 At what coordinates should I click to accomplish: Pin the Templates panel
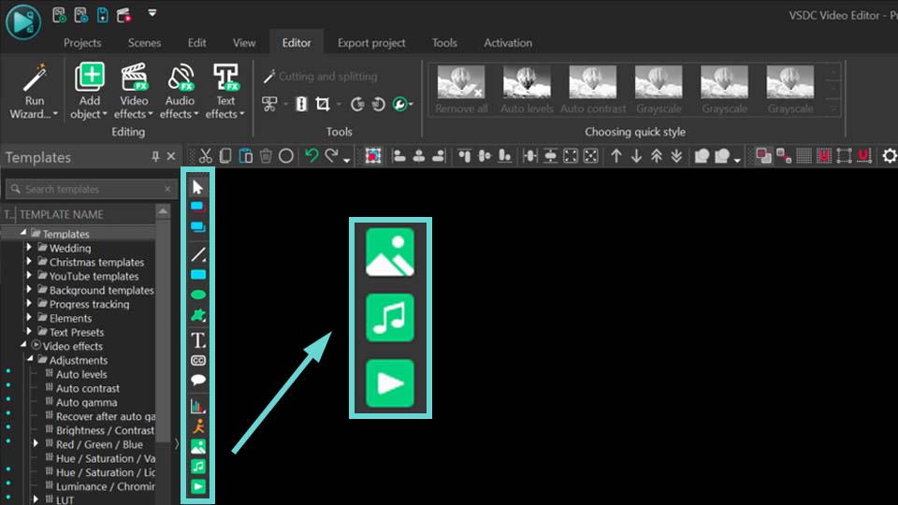point(155,156)
